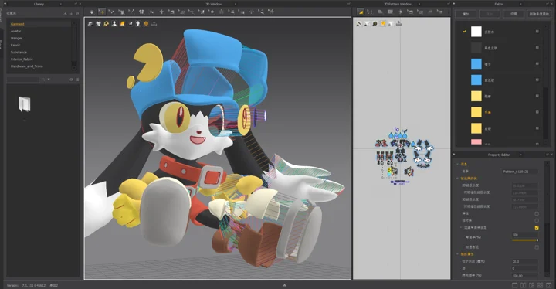Collapse the orange section above the 20.0 field

tap(457, 254)
